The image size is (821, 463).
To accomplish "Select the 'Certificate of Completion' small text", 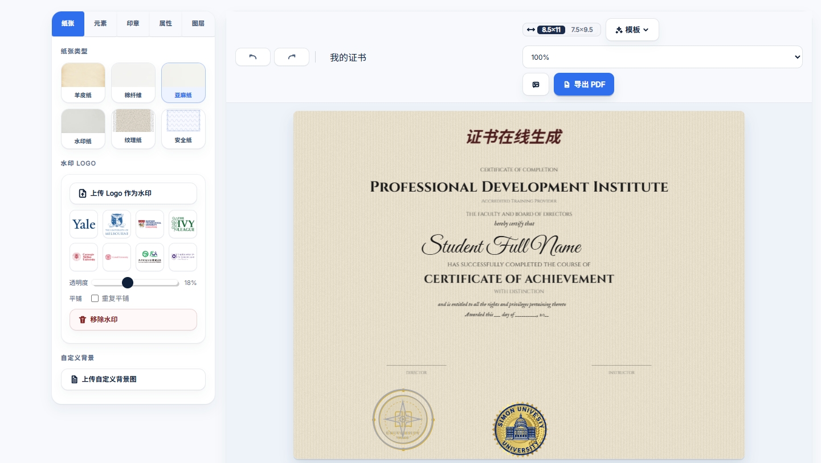I will (x=519, y=170).
